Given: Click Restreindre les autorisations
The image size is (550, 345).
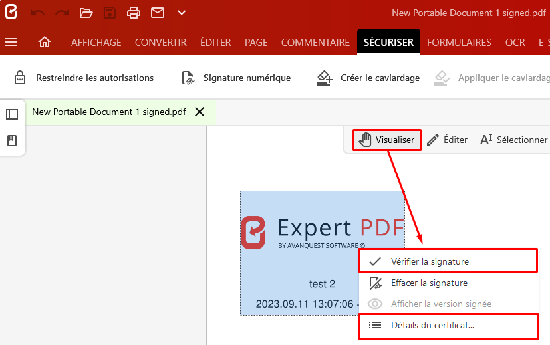Looking at the screenshot, I should (x=84, y=78).
